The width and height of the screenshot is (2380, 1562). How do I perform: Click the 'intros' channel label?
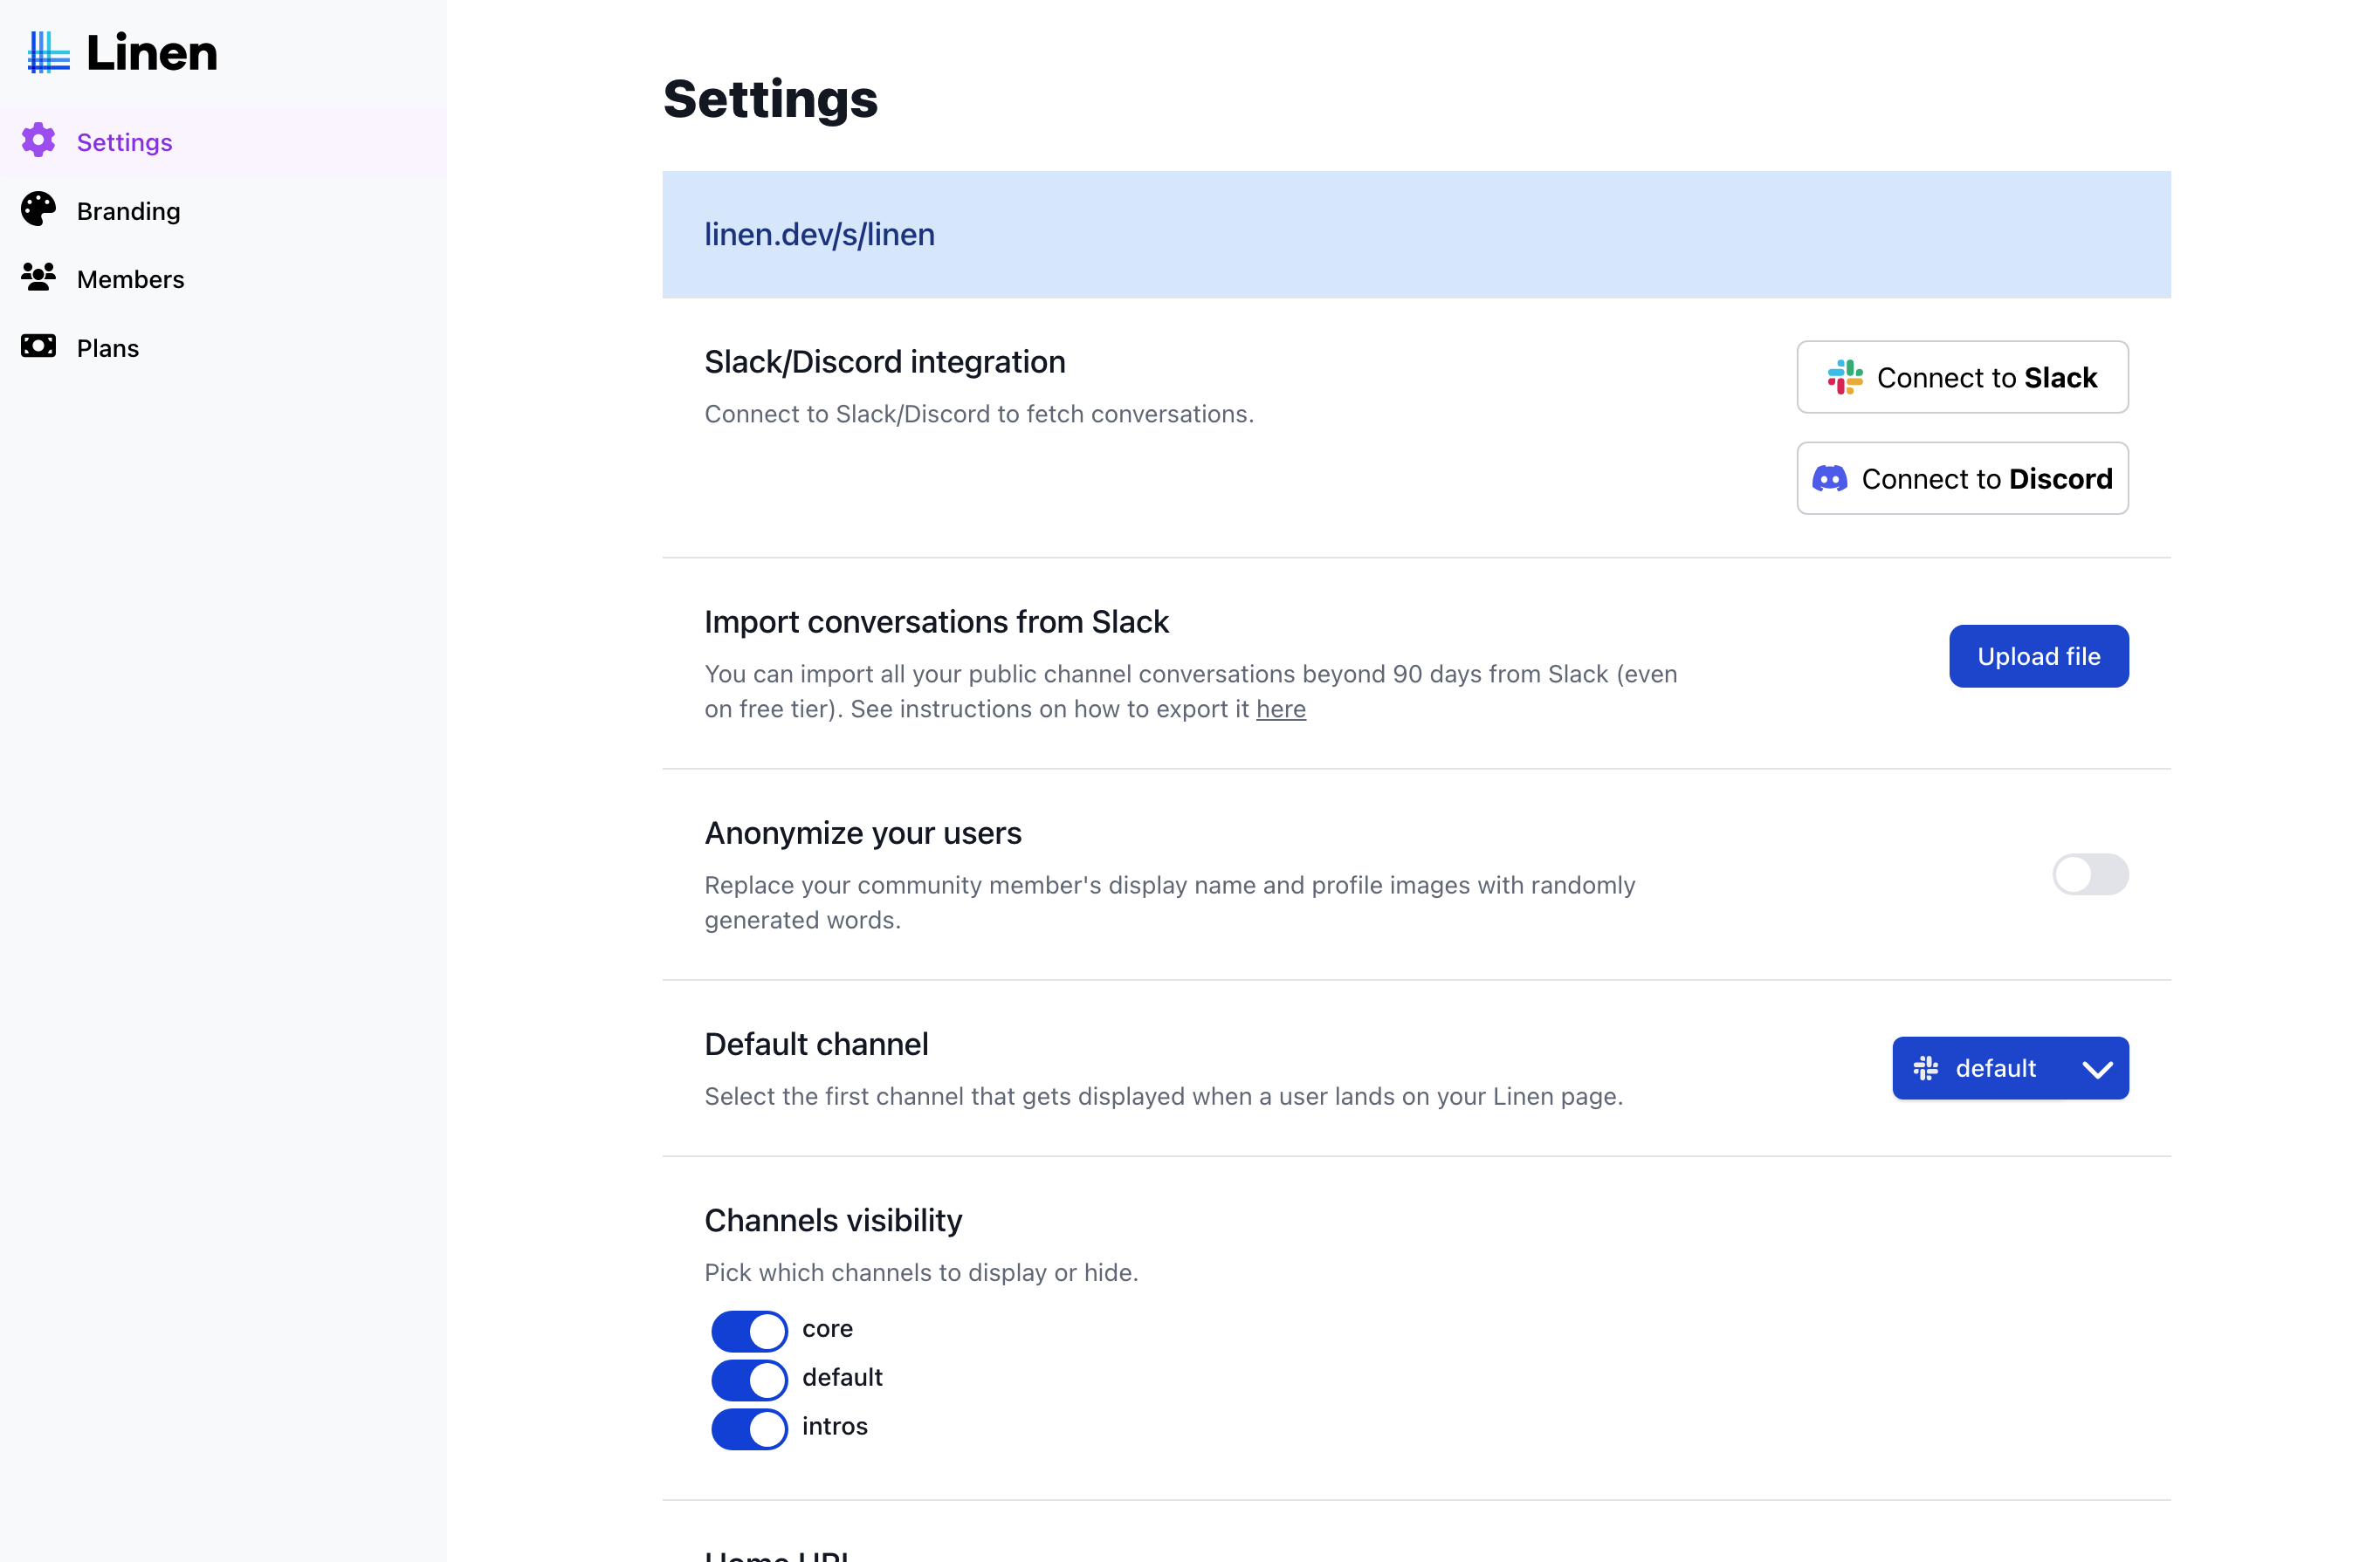834,1427
